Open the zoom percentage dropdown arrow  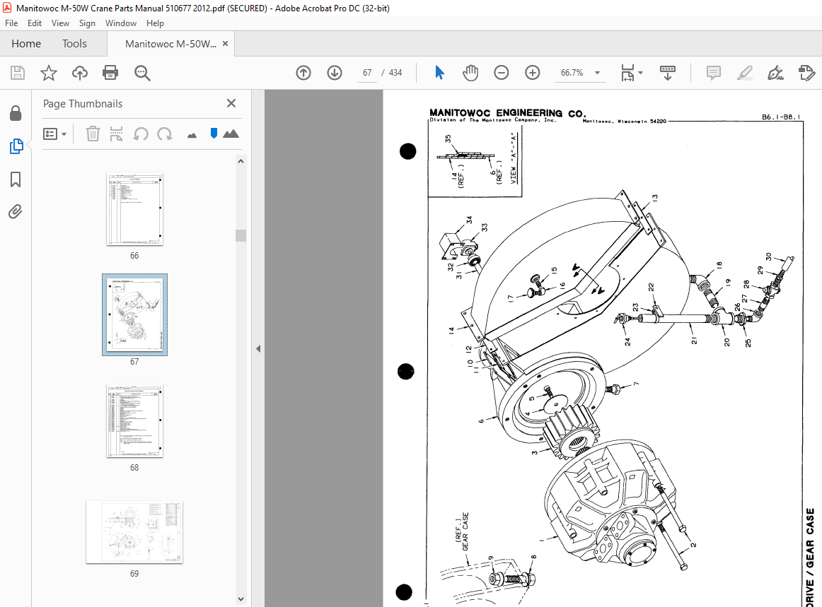(597, 73)
